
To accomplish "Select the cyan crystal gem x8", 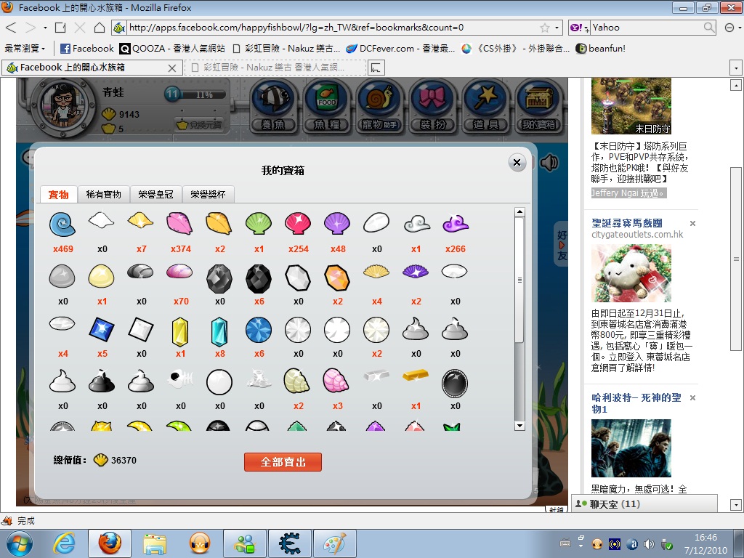I will point(219,331).
